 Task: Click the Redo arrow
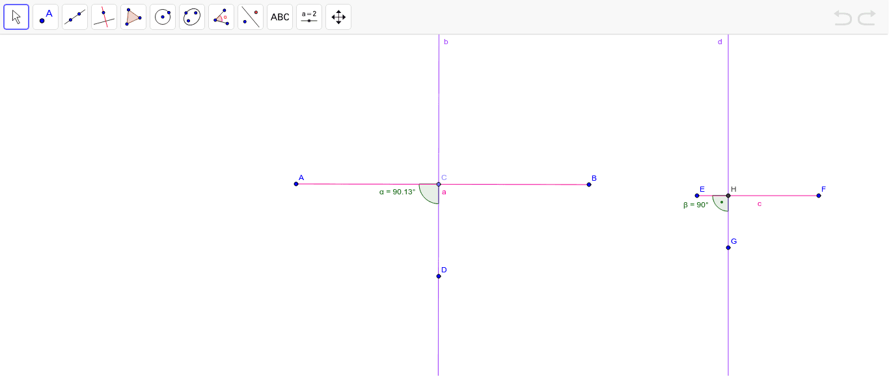[866, 18]
